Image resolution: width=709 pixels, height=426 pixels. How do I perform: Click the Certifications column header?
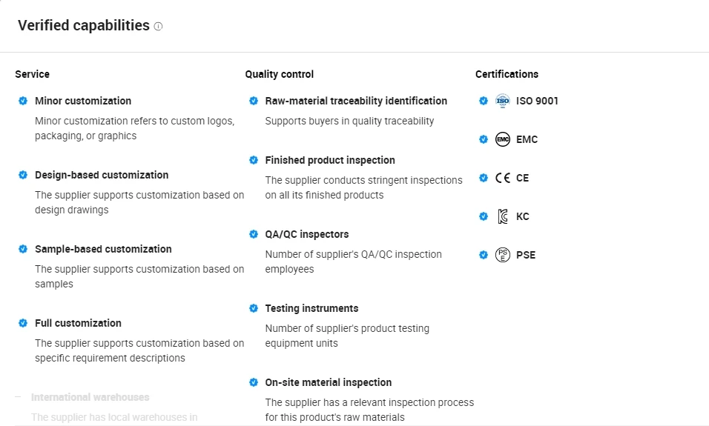507,74
